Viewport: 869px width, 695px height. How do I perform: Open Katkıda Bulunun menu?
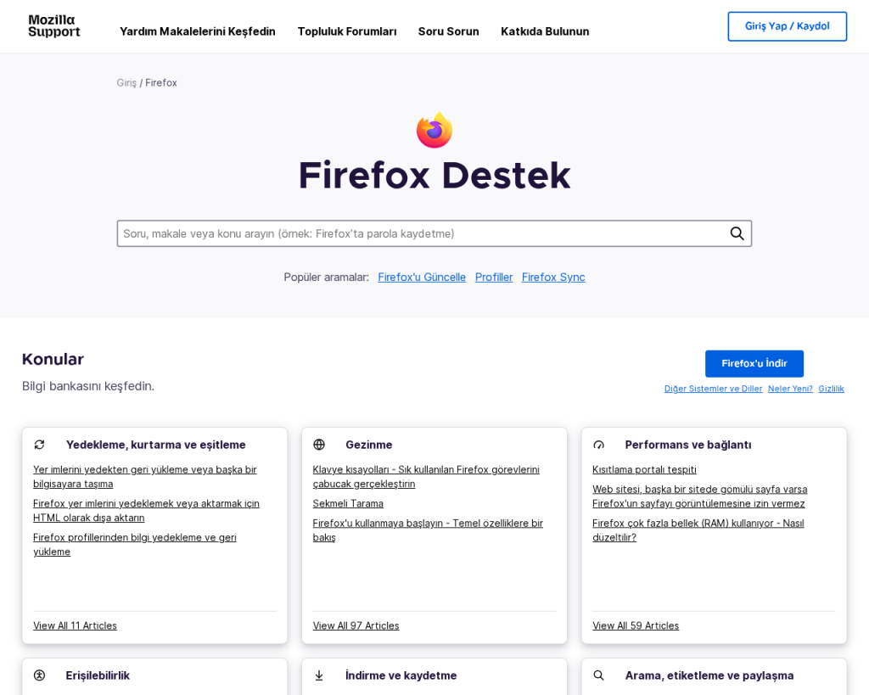click(545, 31)
